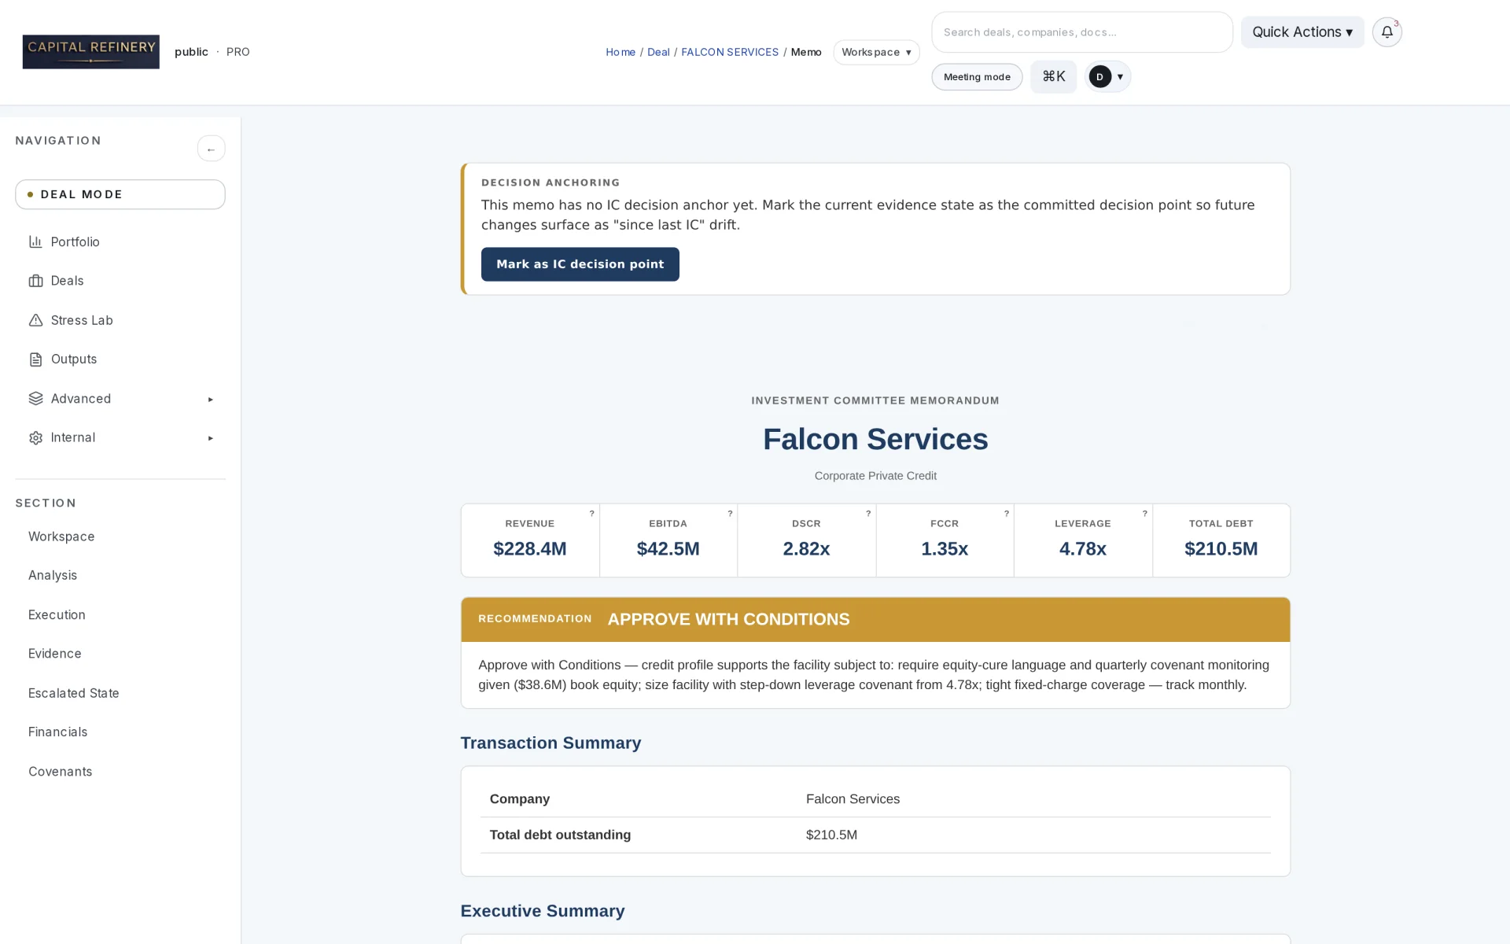Click the Stress Lab warning icon

pos(35,320)
